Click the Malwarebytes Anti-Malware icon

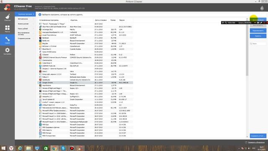coord(40,108)
